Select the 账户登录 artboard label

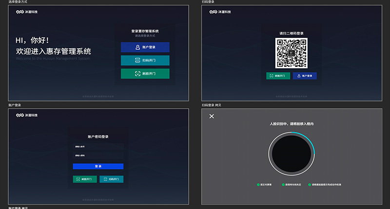15,105
